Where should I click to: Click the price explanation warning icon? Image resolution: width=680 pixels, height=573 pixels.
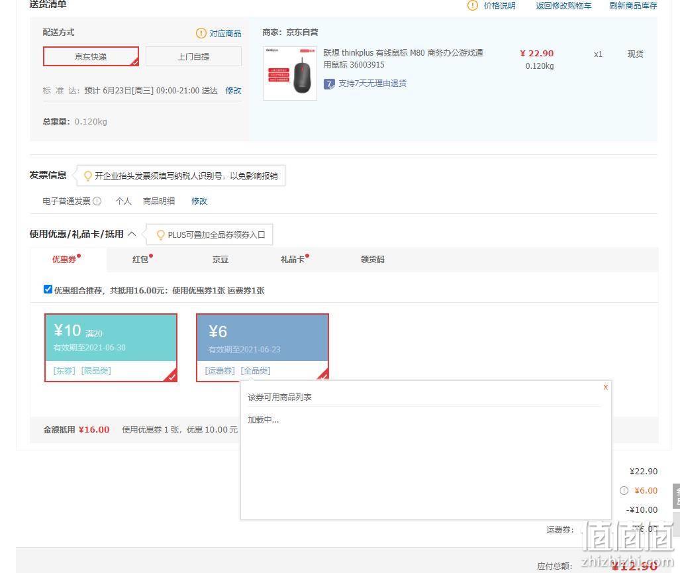pos(472,6)
